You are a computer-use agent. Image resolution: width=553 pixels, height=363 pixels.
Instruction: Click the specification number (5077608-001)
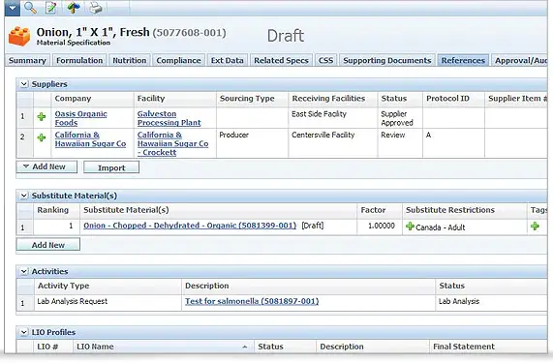tap(190, 33)
